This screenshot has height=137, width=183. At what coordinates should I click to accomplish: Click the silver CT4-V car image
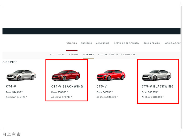coord(21,75)
